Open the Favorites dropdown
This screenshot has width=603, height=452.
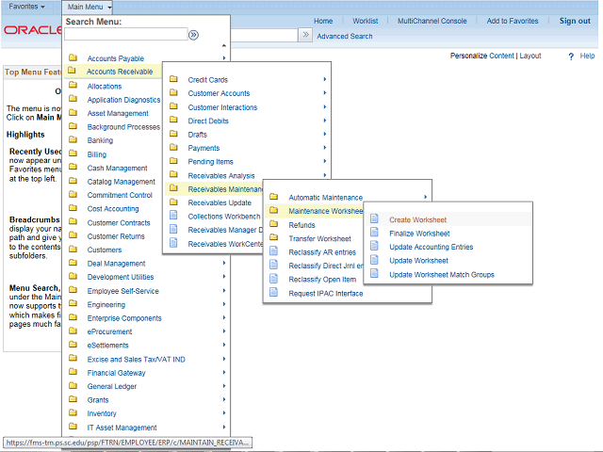pos(27,7)
